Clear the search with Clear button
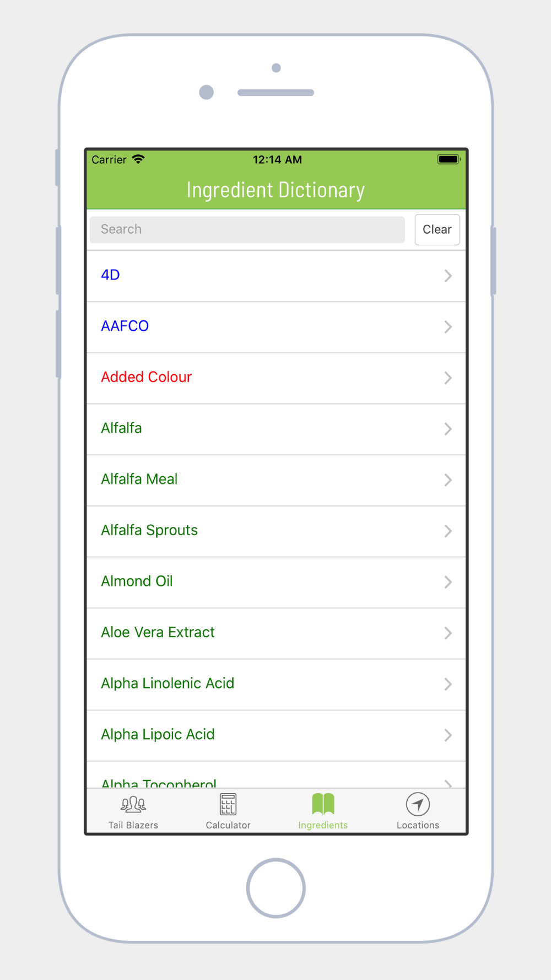 click(437, 229)
